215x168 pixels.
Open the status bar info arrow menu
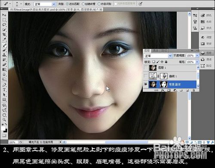(x=61, y=142)
